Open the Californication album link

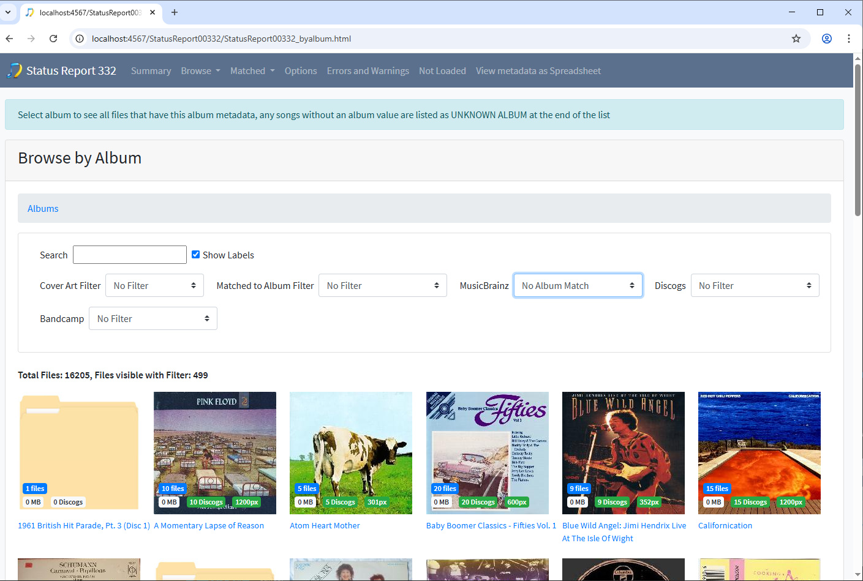point(725,525)
